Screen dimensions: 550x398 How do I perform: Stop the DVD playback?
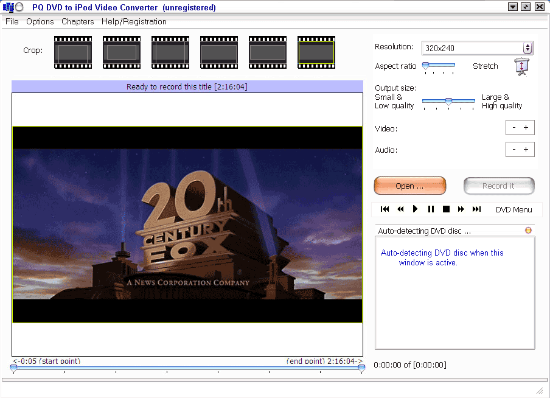446,209
